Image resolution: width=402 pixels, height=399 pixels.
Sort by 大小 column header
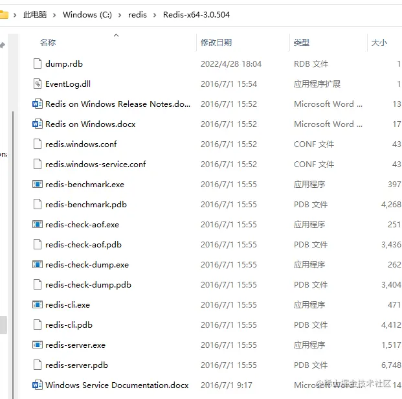coord(379,42)
